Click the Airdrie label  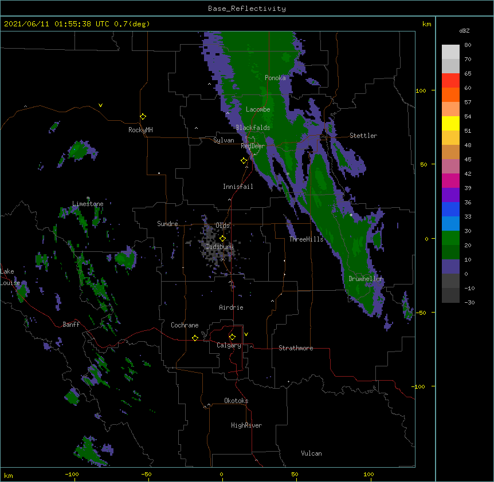point(232,307)
